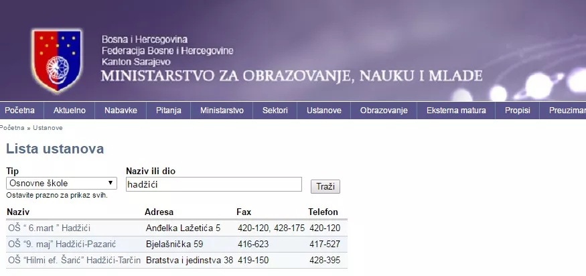Go to the Početna menu item

click(19, 111)
